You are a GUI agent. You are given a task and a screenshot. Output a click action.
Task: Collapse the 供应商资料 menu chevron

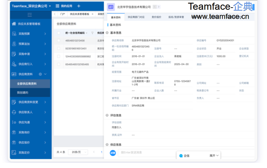click(45, 74)
